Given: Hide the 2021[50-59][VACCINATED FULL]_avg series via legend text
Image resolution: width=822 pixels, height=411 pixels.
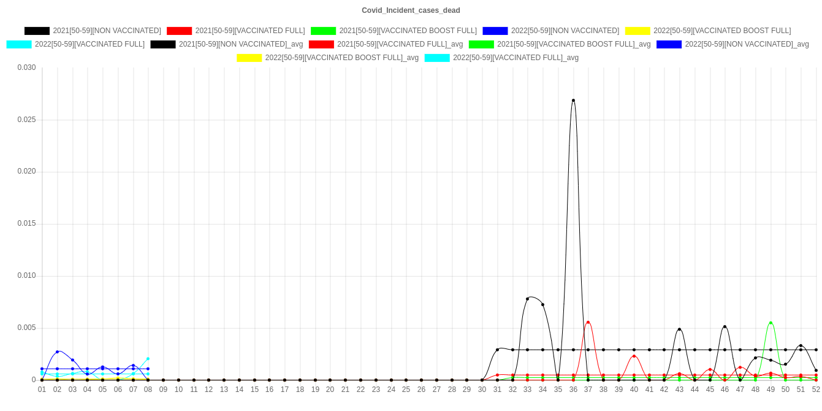Looking at the screenshot, I should click(400, 44).
